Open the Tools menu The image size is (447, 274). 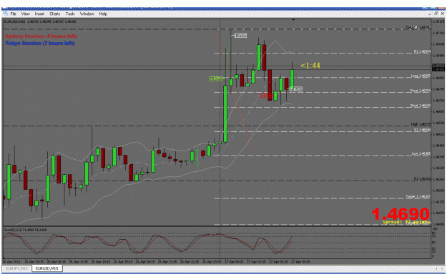click(70, 14)
